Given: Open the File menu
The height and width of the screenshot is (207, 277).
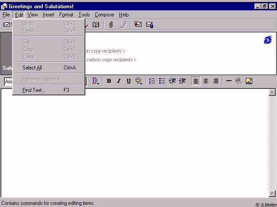Looking at the screenshot, I should click(x=6, y=15).
